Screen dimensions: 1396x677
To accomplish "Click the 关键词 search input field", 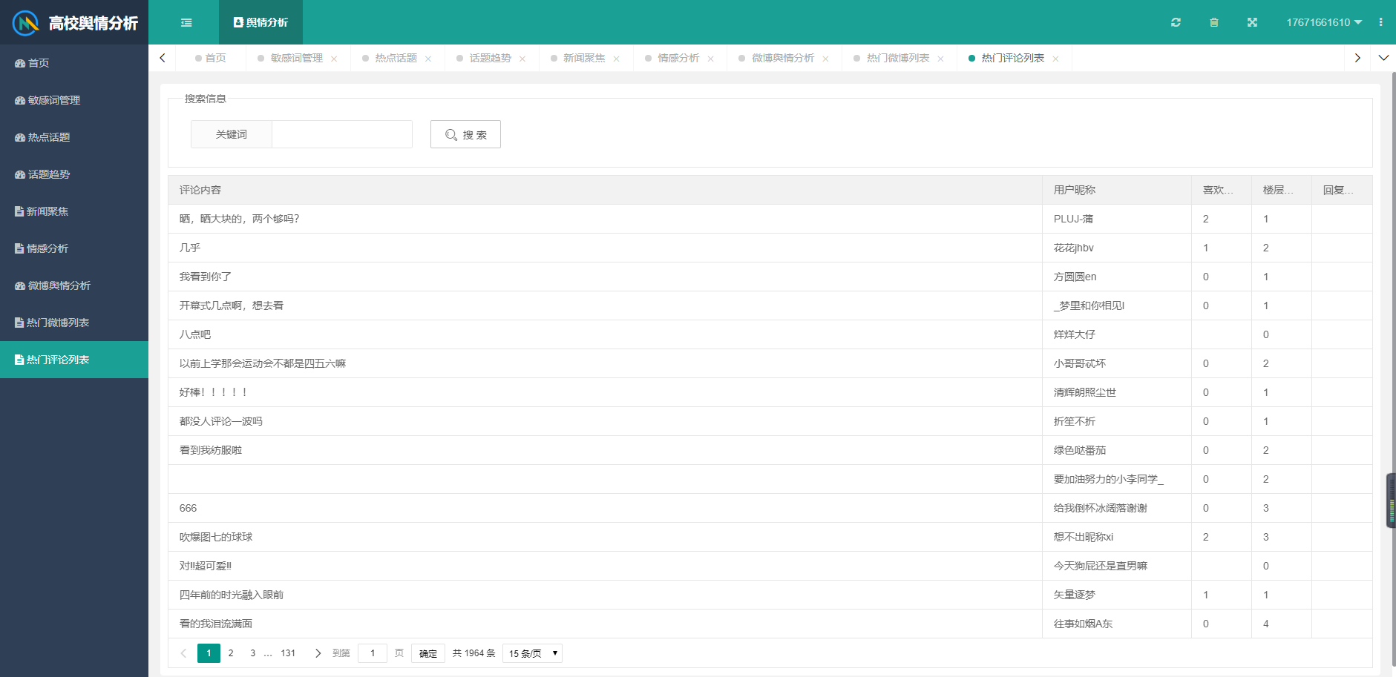I will click(342, 134).
